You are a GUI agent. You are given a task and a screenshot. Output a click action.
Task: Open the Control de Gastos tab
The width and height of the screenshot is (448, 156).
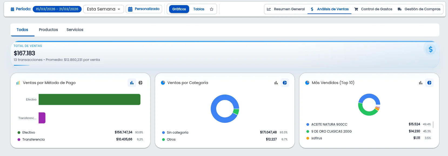(x=373, y=9)
